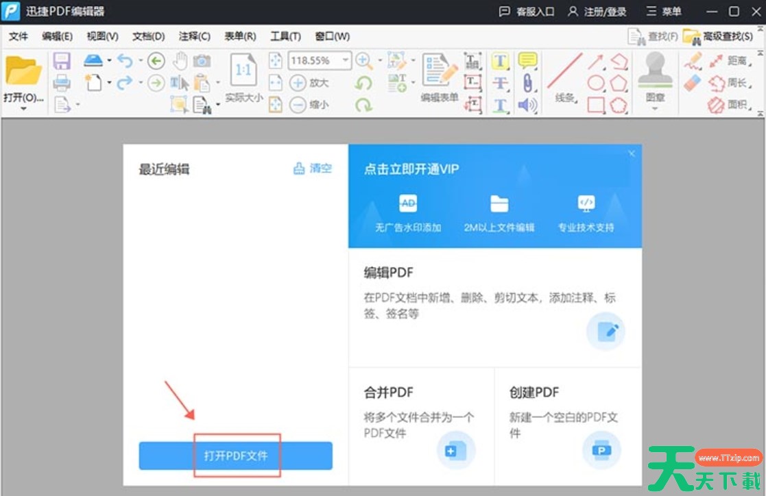Click the 注册/登录 login link
The width and height of the screenshot is (766, 496).
[x=597, y=12]
